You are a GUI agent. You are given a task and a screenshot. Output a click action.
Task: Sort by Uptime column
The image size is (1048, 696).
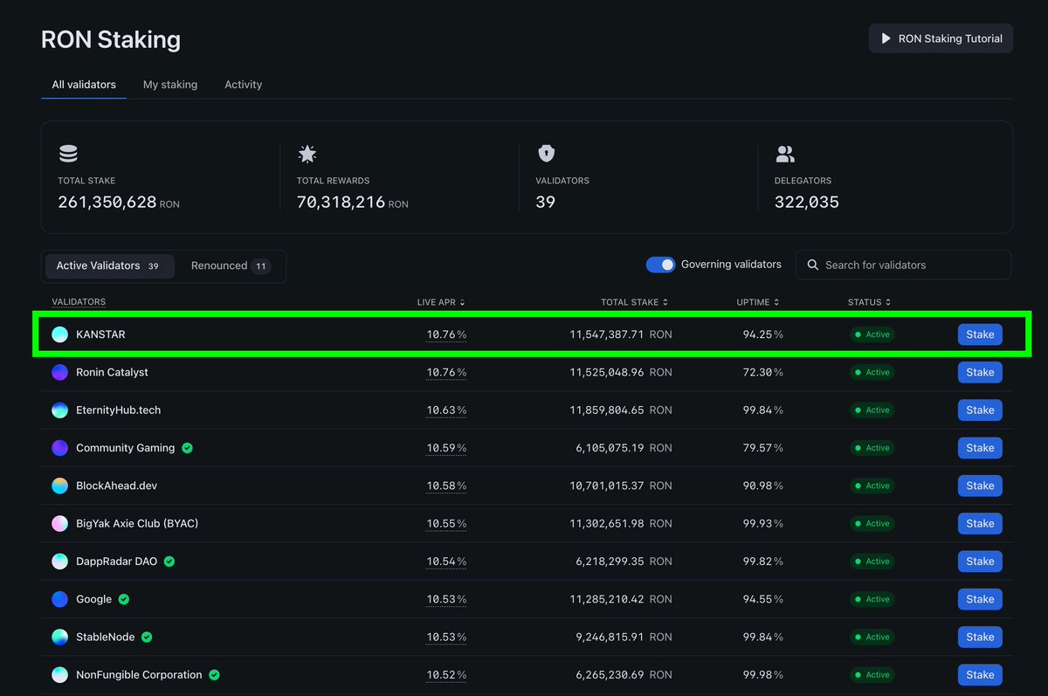[x=758, y=302]
